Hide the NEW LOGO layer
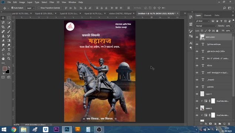235x133 pixels. coord(197,37)
